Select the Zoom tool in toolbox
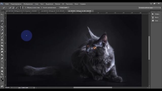162x91 pixels. [x=2, y=74]
